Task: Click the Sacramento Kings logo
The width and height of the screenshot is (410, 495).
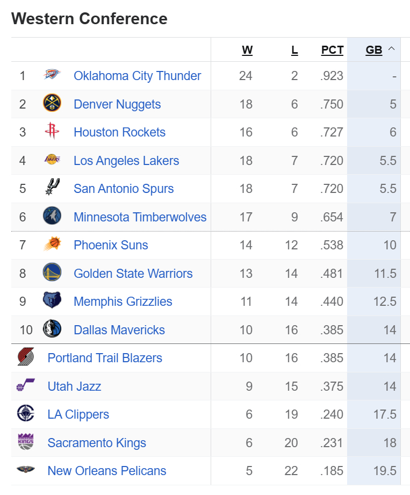Action: point(26,442)
